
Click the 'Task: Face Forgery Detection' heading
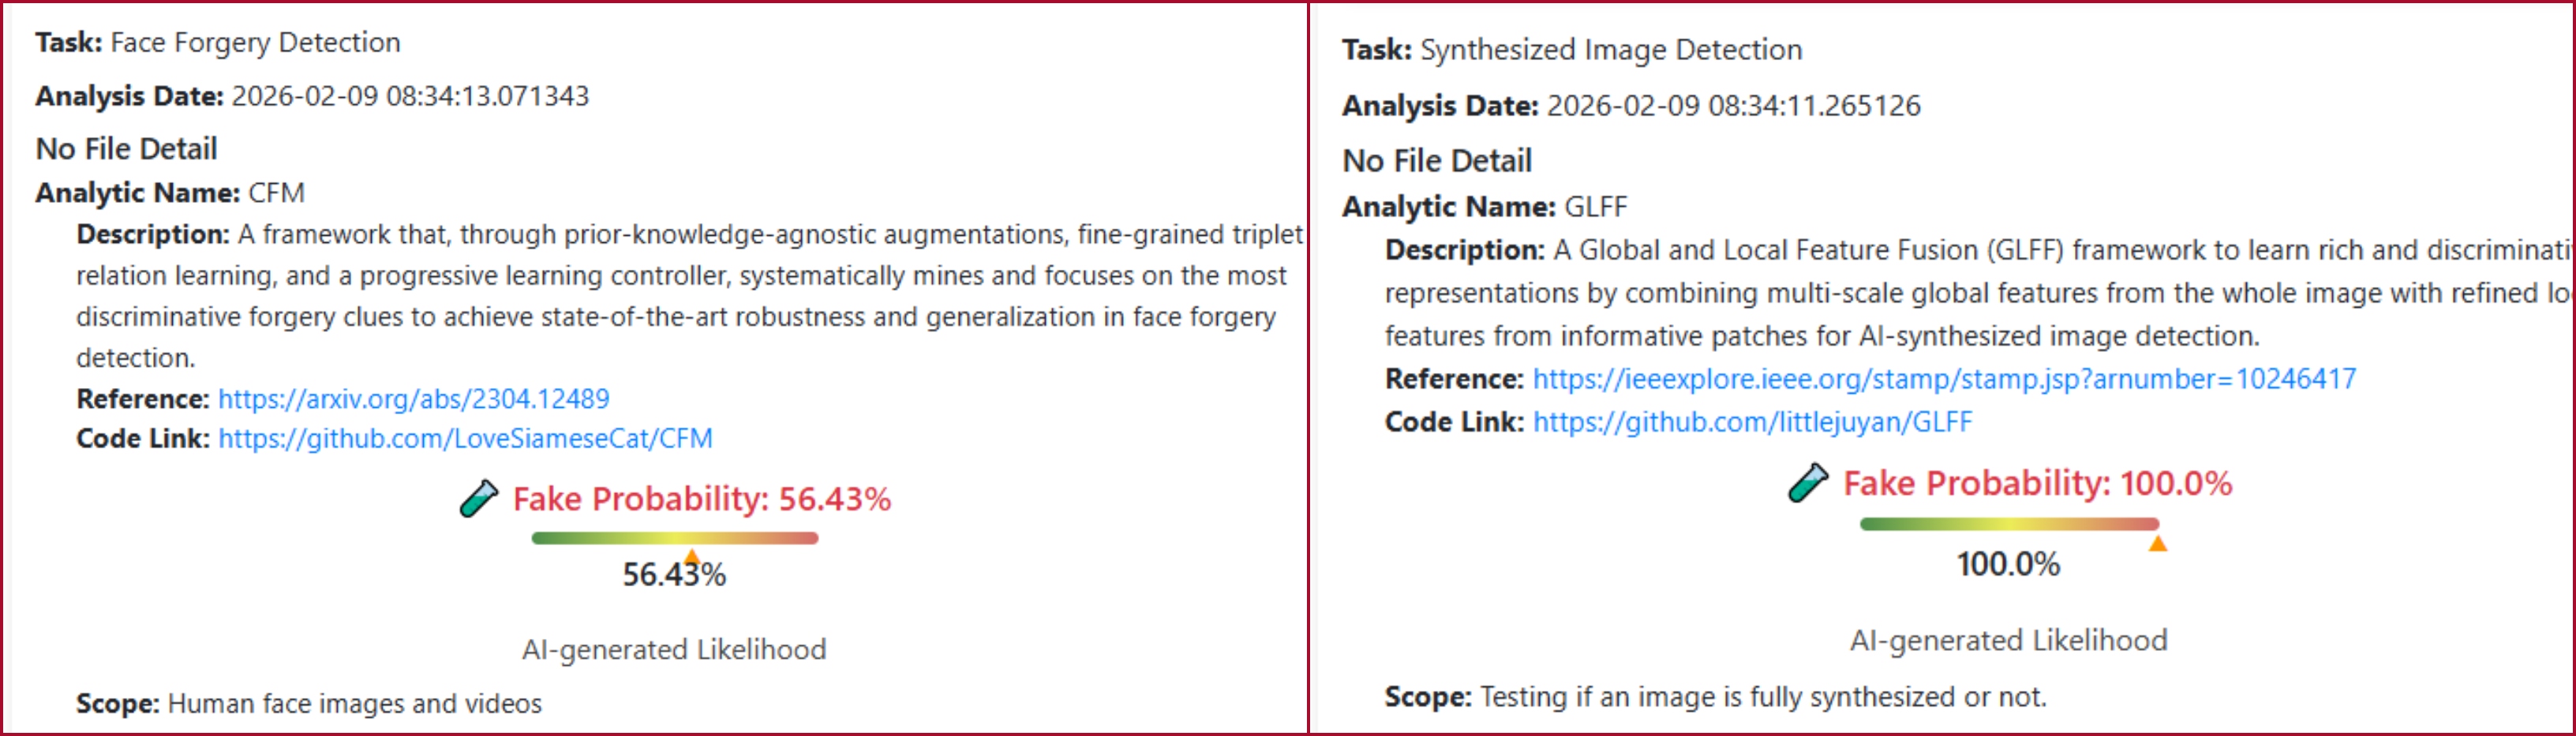(x=218, y=43)
